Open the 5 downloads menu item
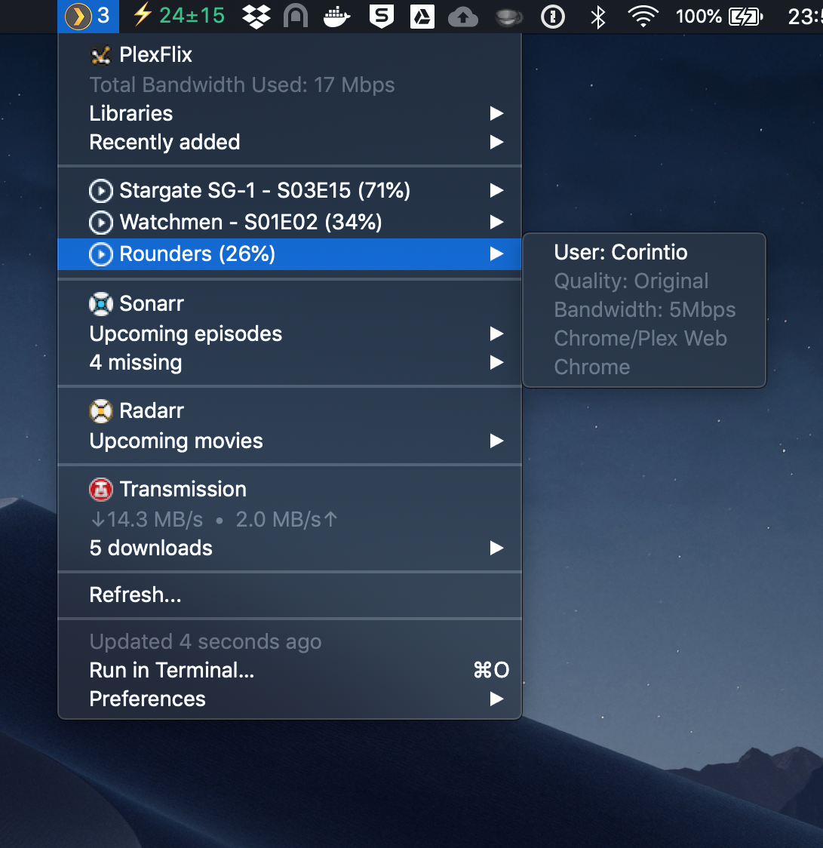The width and height of the screenshot is (823, 848). tap(289, 548)
